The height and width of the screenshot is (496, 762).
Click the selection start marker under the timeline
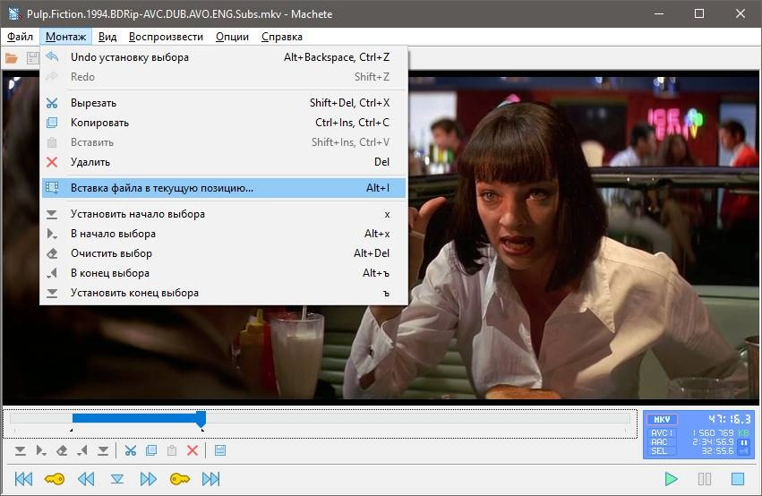tap(72, 431)
